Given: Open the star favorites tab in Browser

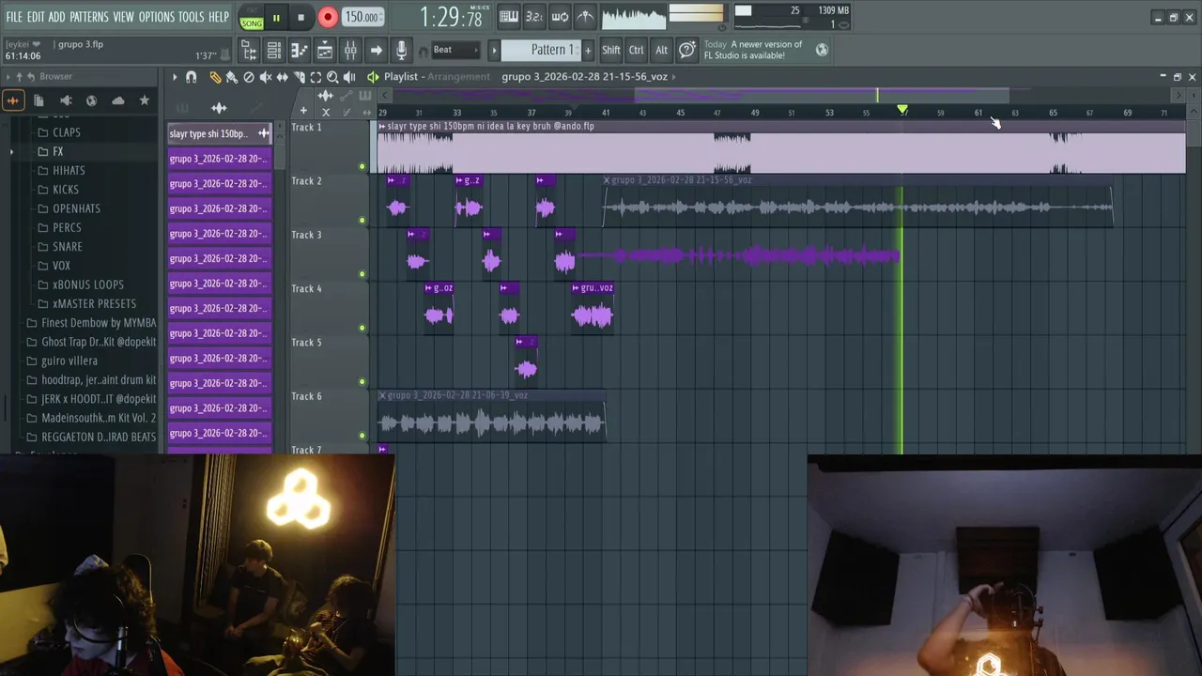Looking at the screenshot, I should [x=144, y=100].
